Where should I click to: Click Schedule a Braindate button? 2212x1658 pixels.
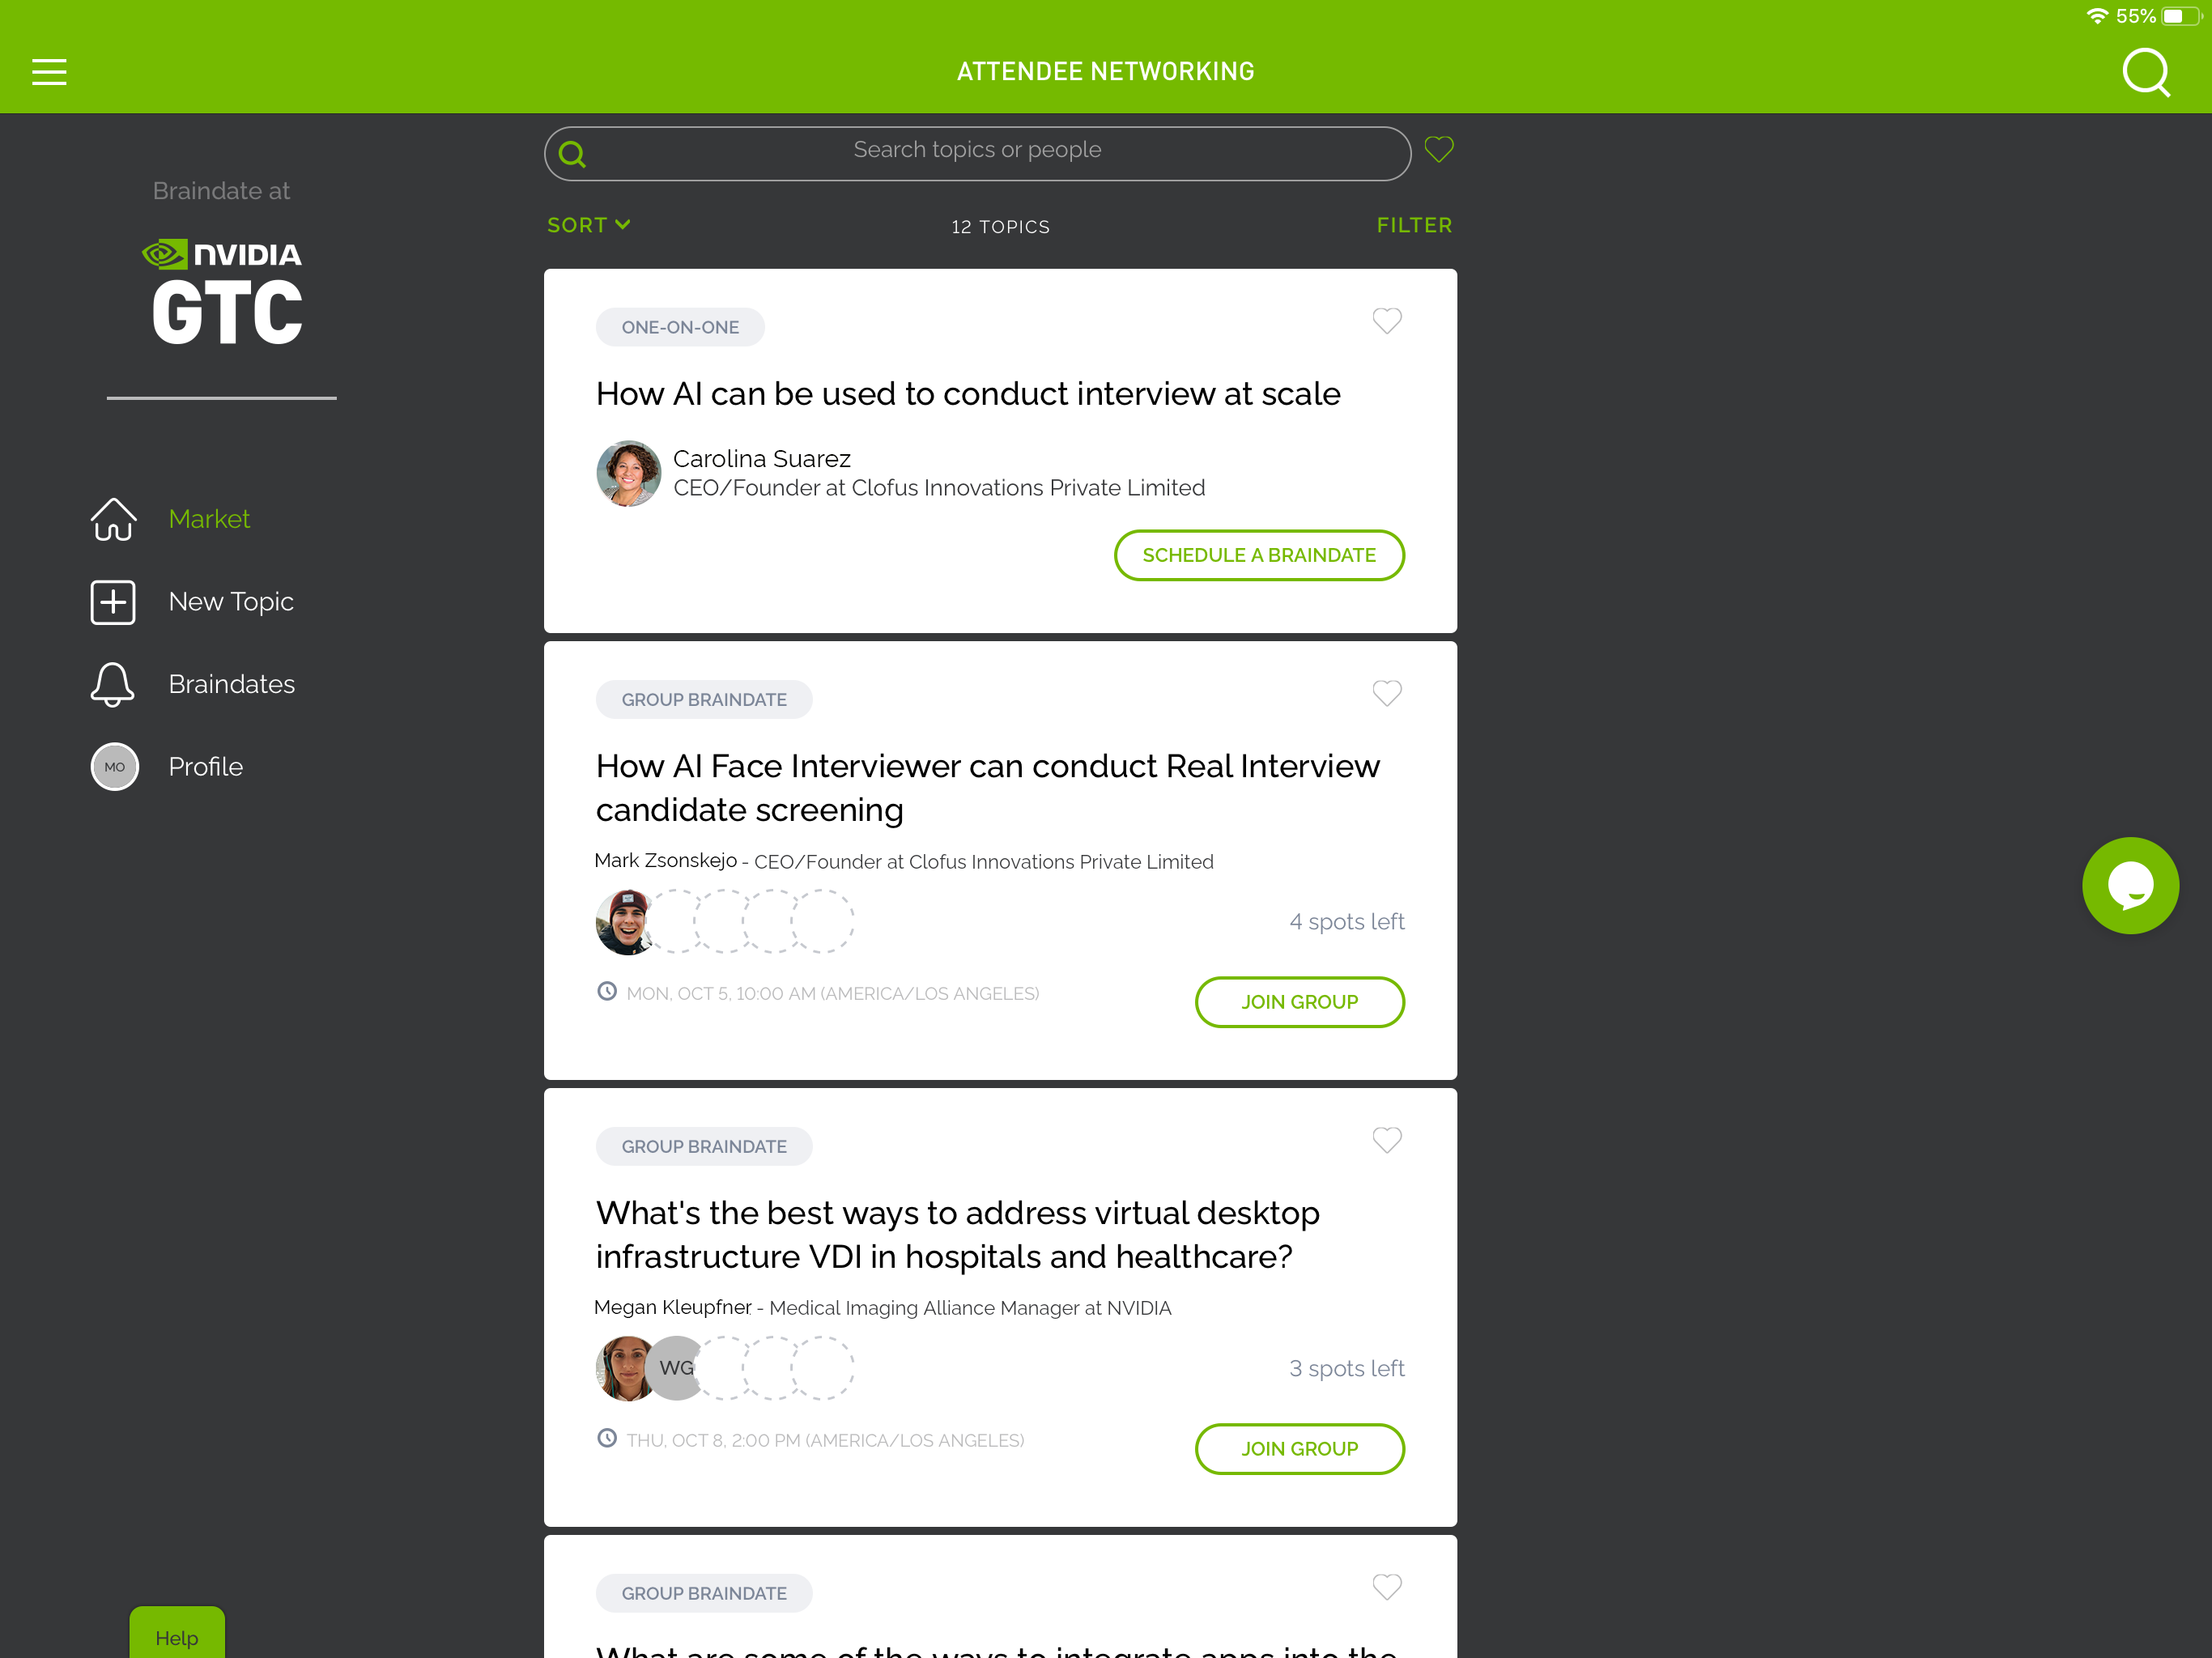pos(1258,555)
